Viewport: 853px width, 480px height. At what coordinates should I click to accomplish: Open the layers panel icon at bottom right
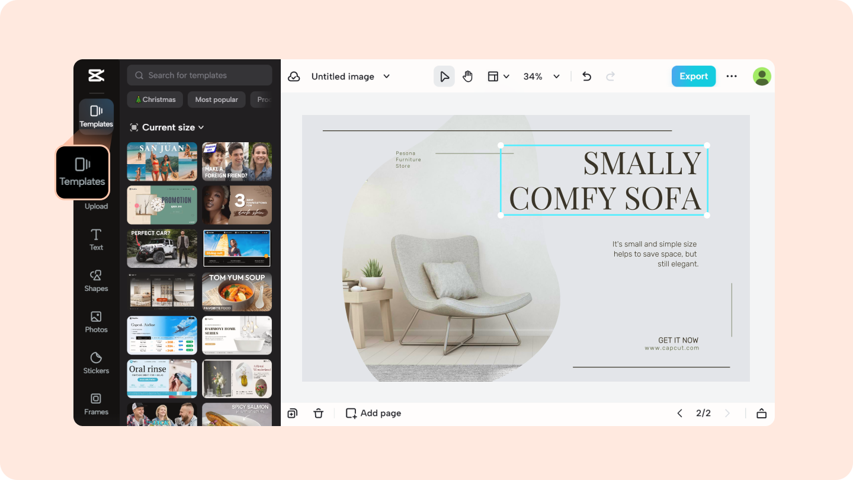[762, 413]
